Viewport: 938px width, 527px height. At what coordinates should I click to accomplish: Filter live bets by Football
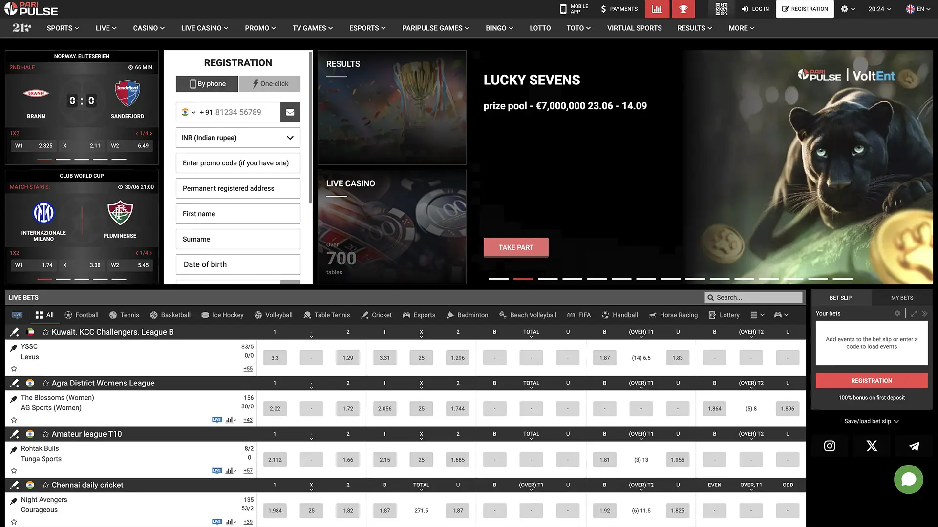click(81, 315)
